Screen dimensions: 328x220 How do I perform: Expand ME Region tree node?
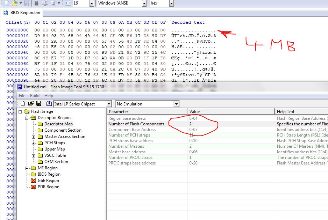[27, 168]
